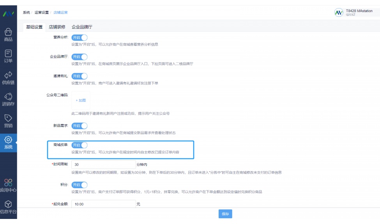This screenshot has height=224, width=380.
Task: Focus the 时间限制 input field
Action: (104, 164)
